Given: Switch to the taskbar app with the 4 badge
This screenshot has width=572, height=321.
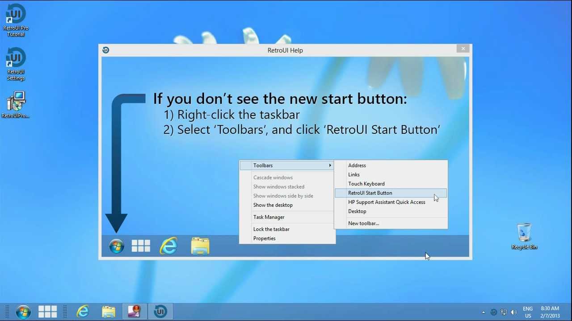Looking at the screenshot, I should (134, 312).
